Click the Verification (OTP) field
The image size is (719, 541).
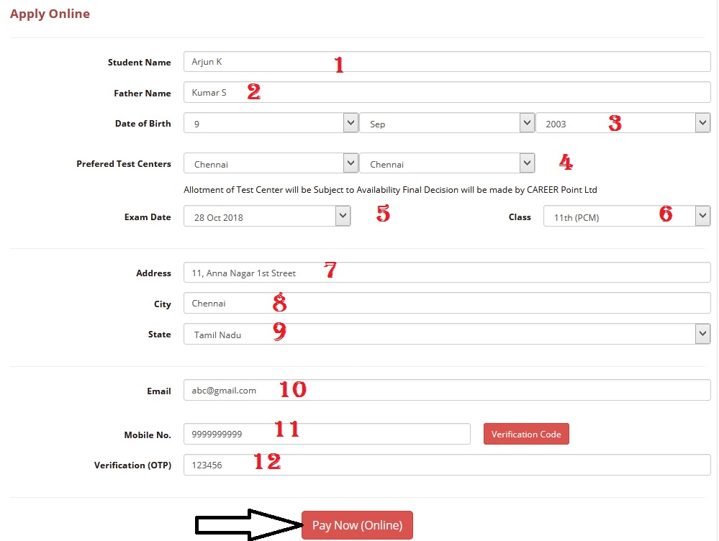(446, 465)
